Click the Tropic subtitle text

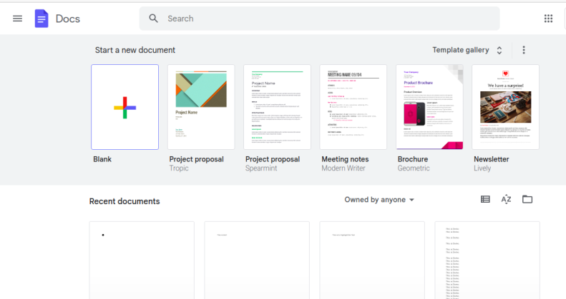179,168
